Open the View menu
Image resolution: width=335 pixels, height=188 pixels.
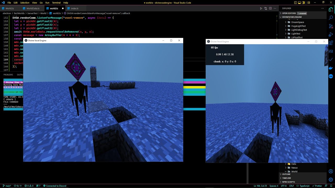(x=35, y=3)
